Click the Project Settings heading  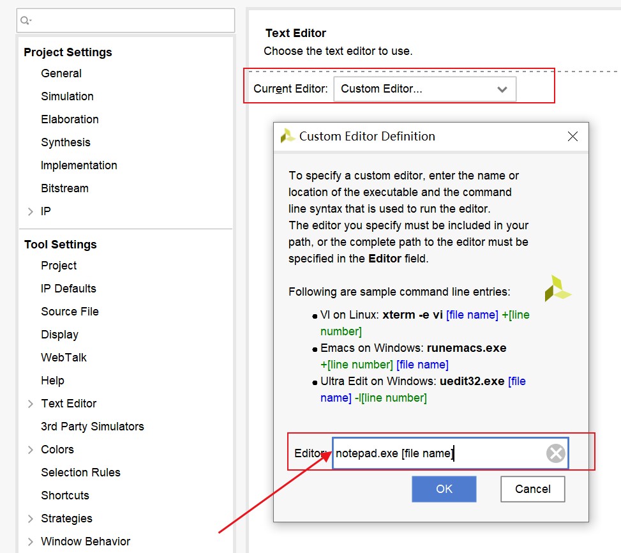pos(68,52)
